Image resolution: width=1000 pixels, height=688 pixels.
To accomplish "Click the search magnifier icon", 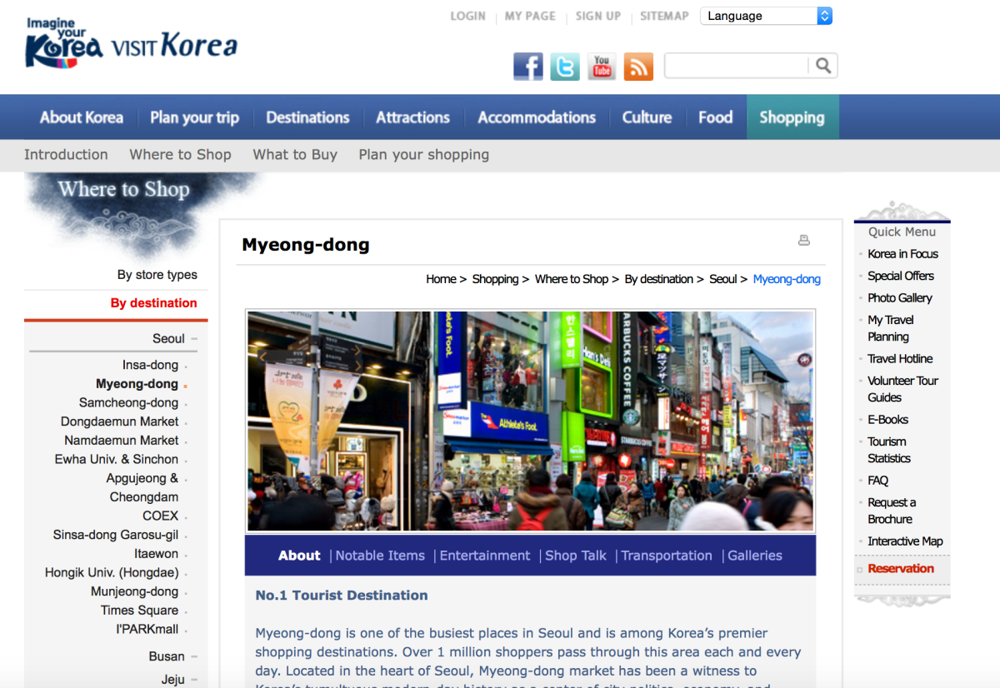I will click(x=822, y=66).
